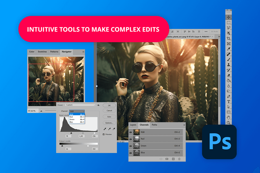This screenshot has width=260, height=173.
Task: Select the Move tool
Action: [229, 17]
